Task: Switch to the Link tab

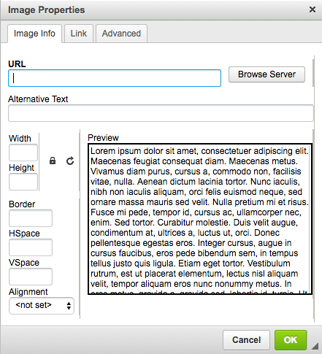Action: pyautogui.click(x=79, y=34)
